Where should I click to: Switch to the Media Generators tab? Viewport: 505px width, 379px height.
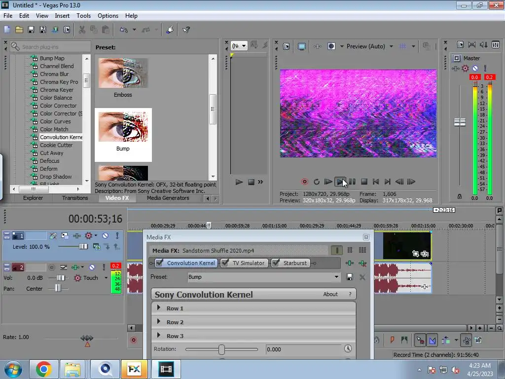[168, 198]
